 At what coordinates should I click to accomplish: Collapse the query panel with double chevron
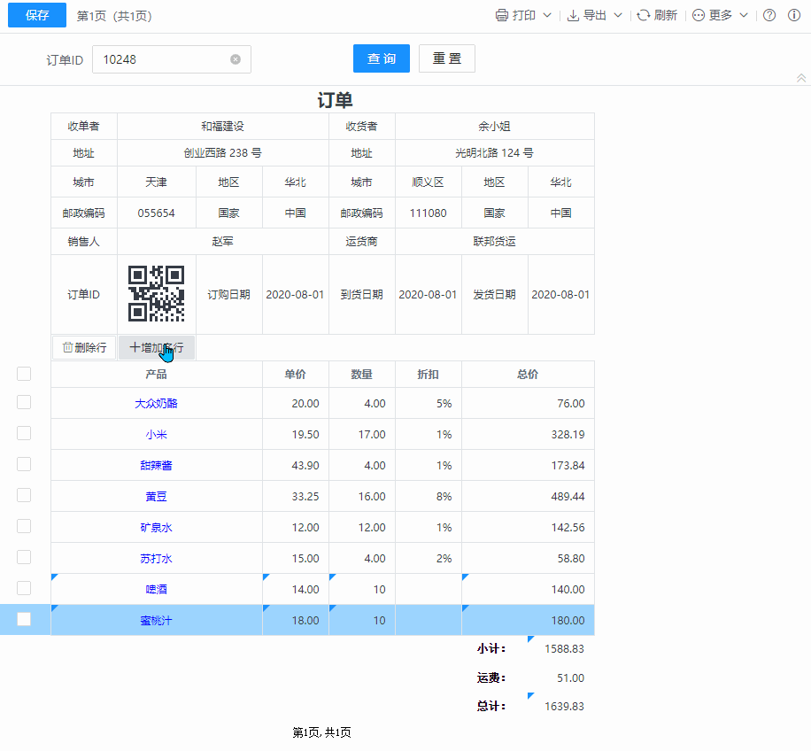click(801, 79)
